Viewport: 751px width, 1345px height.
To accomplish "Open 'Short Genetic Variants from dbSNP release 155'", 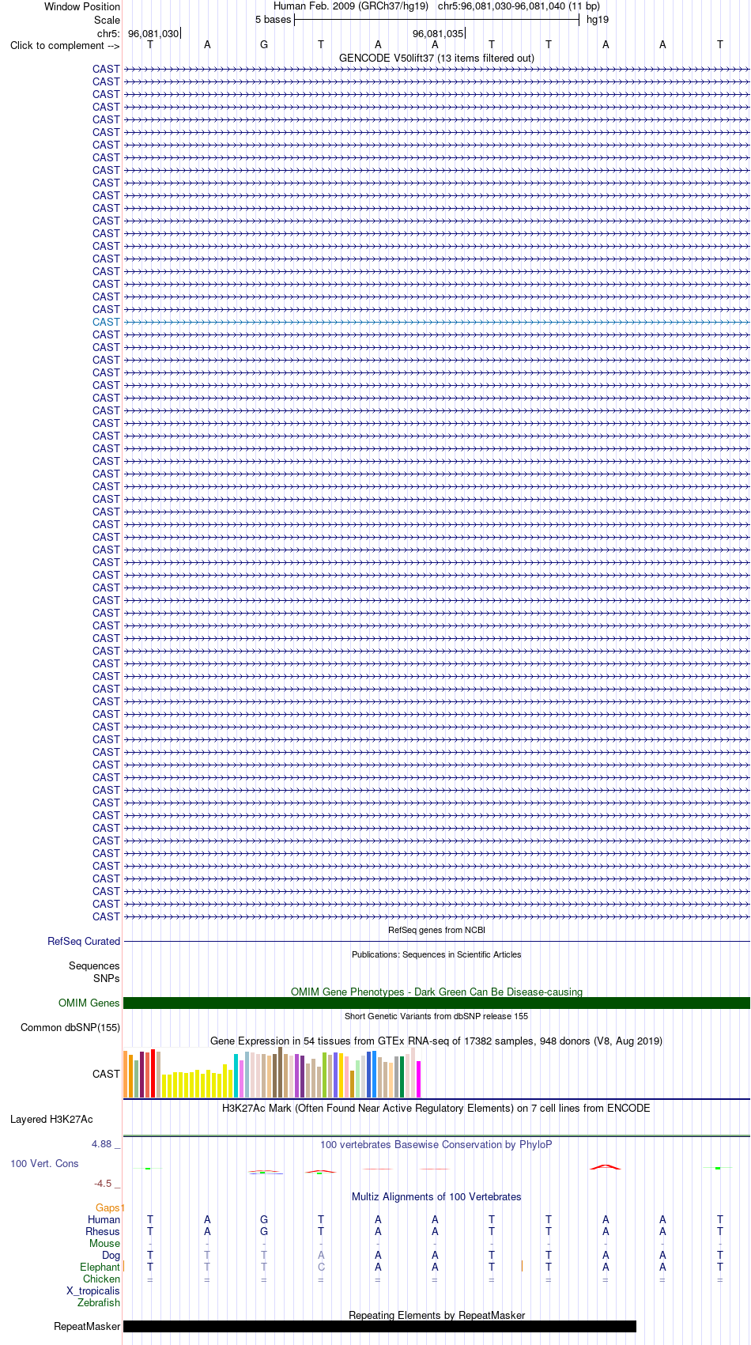I will click(436, 1016).
